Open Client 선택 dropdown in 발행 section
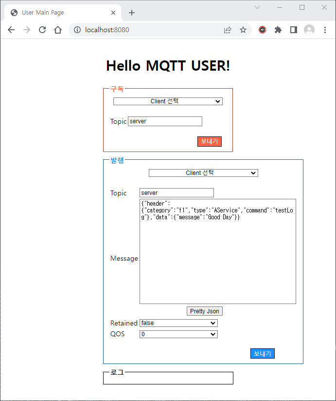 click(x=203, y=173)
